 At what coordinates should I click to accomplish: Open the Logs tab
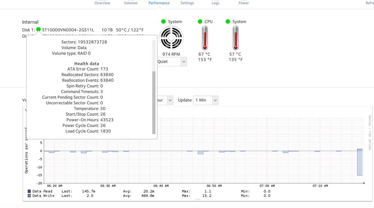pos(215,3)
